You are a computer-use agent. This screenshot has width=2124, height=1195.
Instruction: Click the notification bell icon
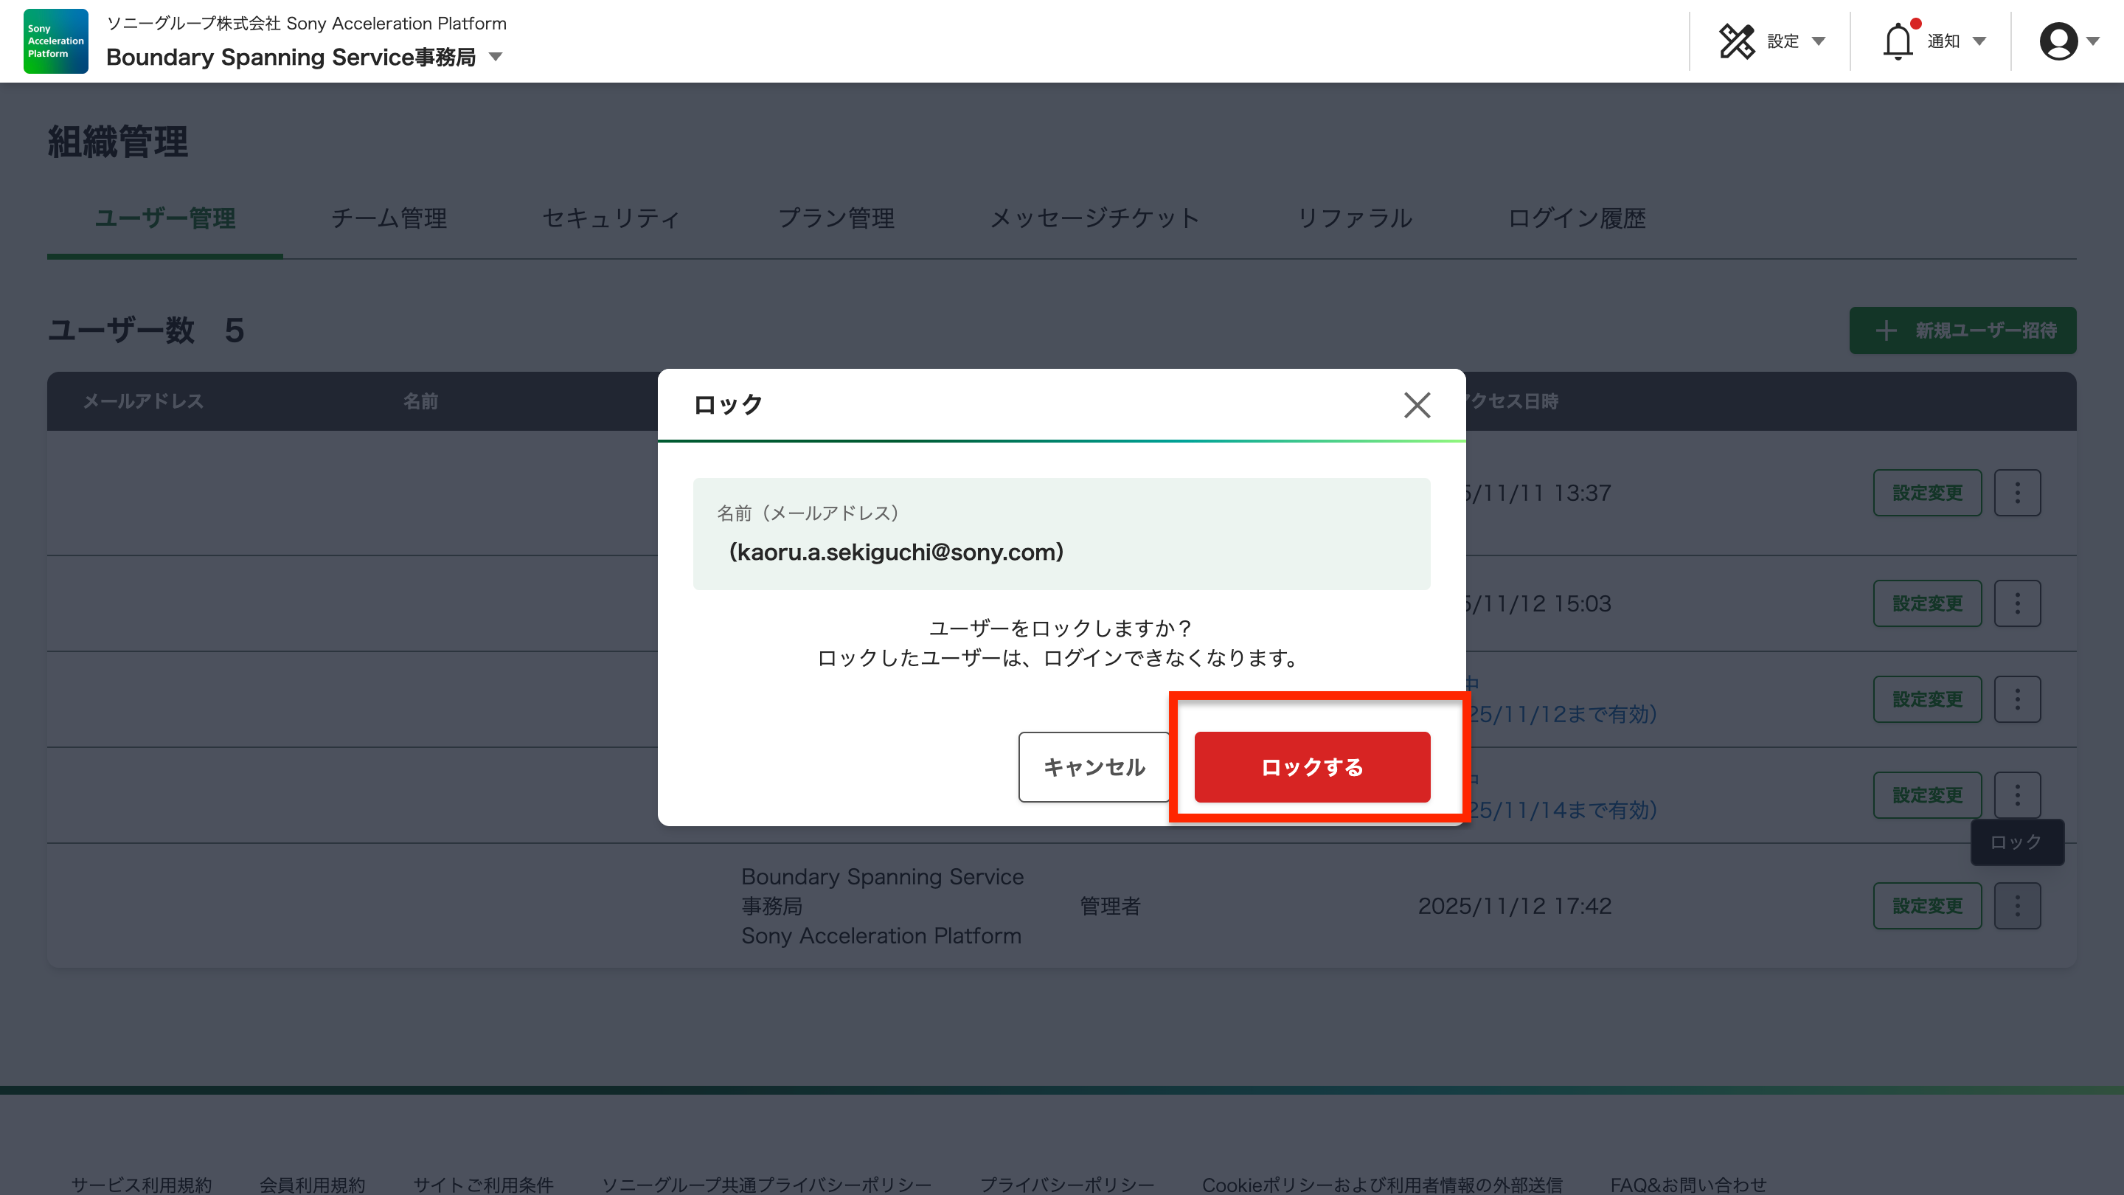pos(1898,41)
